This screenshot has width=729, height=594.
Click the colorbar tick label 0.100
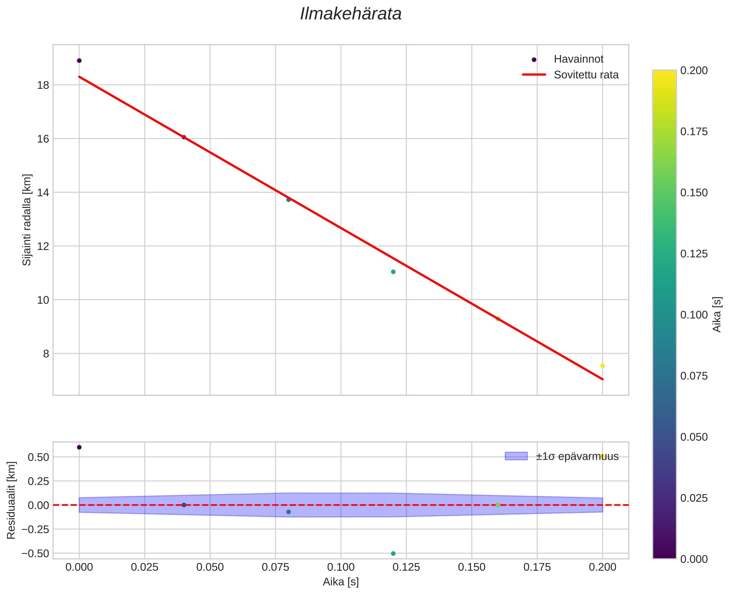point(694,315)
